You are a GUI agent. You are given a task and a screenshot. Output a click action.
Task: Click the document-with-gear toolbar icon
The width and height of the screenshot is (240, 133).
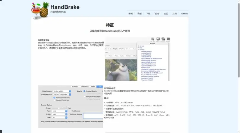(153, 39)
